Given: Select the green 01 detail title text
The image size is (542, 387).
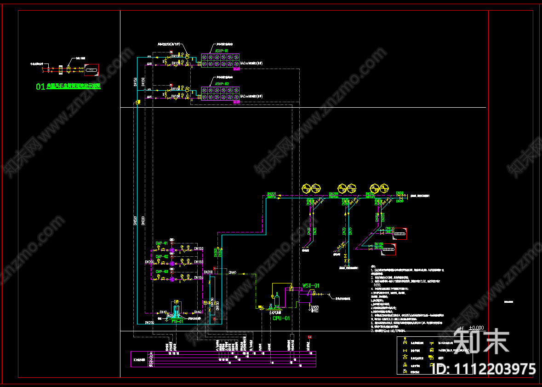Looking at the screenshot, I should click(68, 86).
